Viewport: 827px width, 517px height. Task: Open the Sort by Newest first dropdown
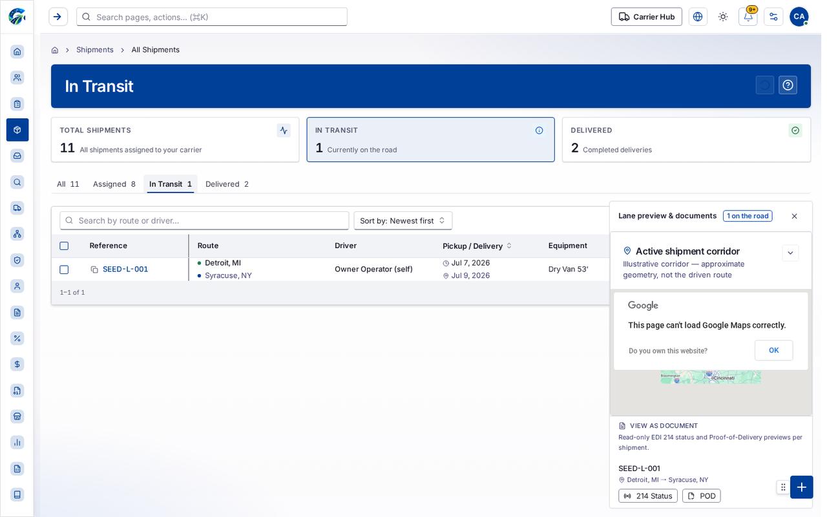pos(403,220)
